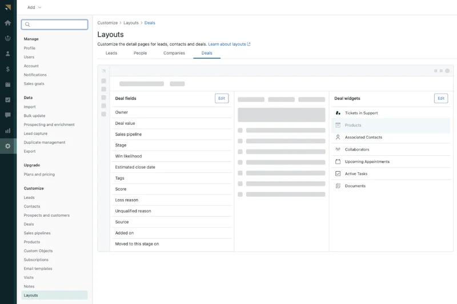
Task: Click the dollar sign Deals icon
Action: [x=7, y=69]
